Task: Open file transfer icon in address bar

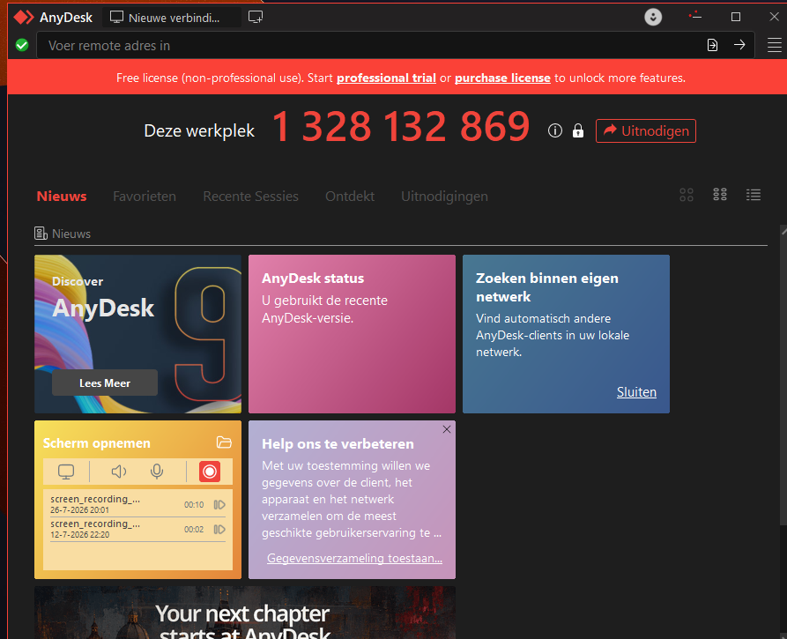Action: (712, 45)
